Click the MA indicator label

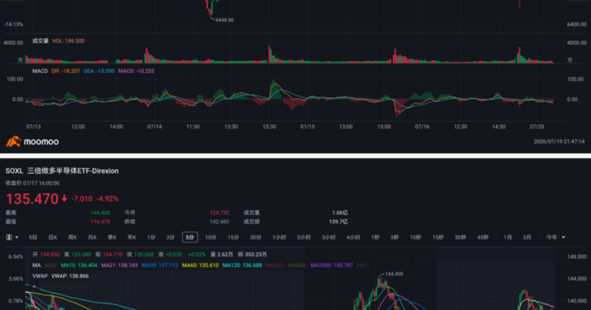click(x=37, y=265)
